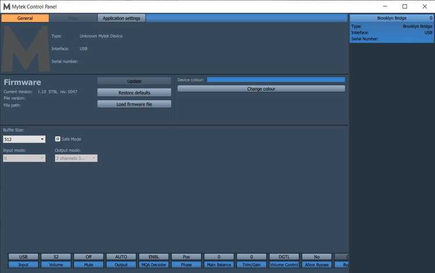Toggle the No value above Allow Bypass
Image resolution: width=435 pixels, height=273 pixels.
[317, 257]
